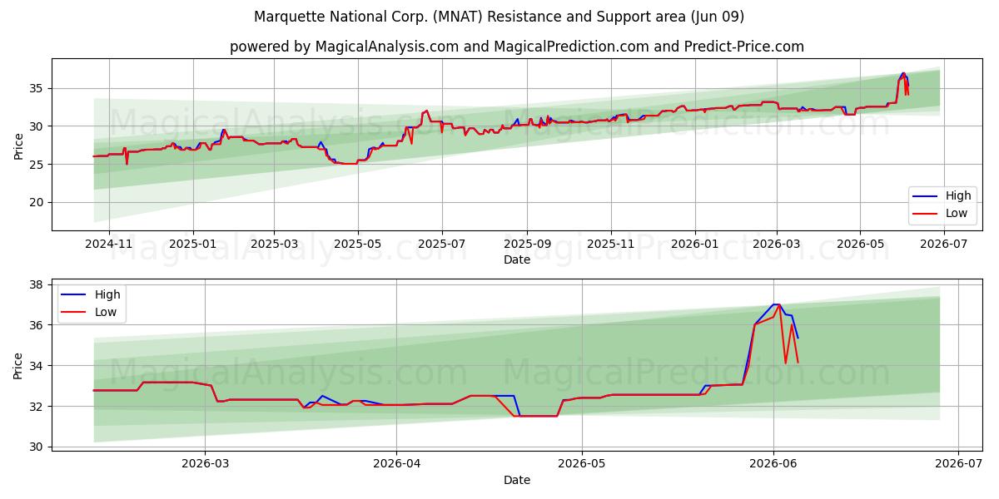Click the '2025-03' tick on top chart

click(274, 245)
